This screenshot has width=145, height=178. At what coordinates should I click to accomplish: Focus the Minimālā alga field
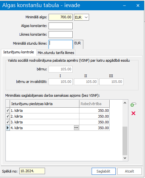60,17
